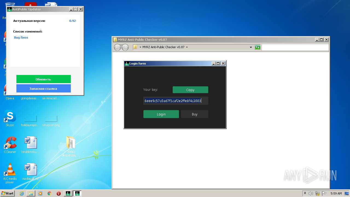This screenshot has width=350, height=197.
Task: Select the Skype desktop shortcut
Action: click(10, 118)
